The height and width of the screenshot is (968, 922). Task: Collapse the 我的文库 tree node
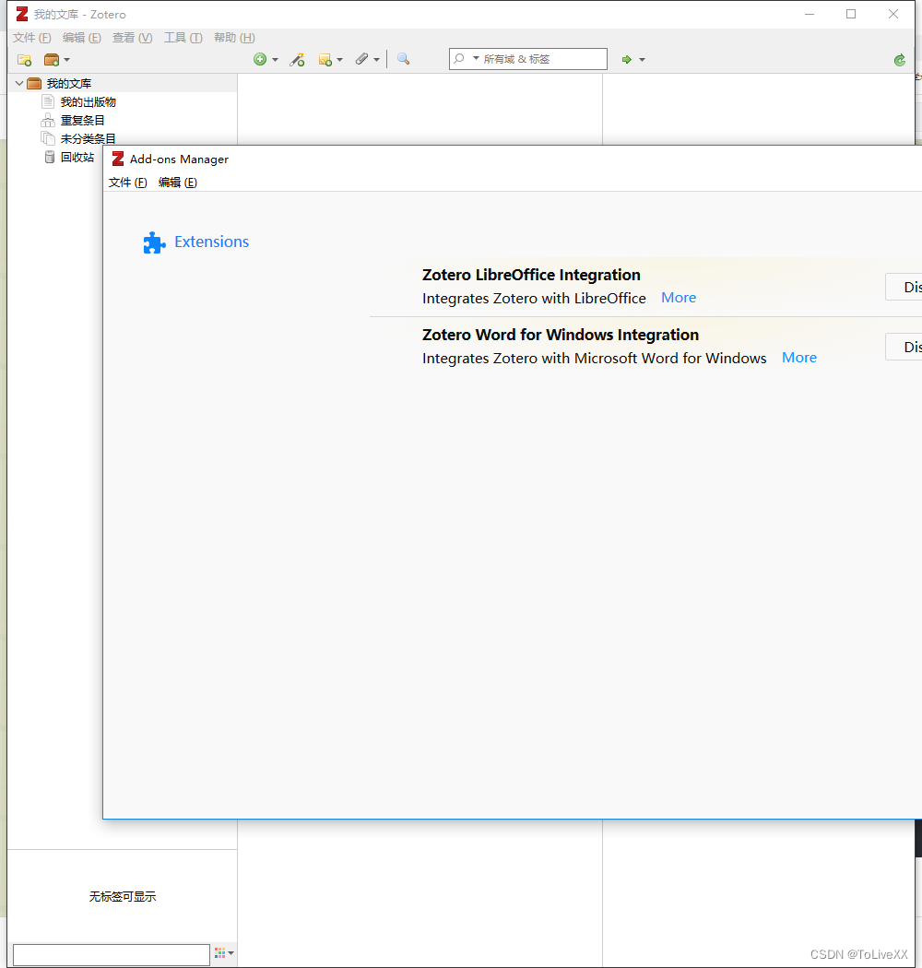(19, 83)
